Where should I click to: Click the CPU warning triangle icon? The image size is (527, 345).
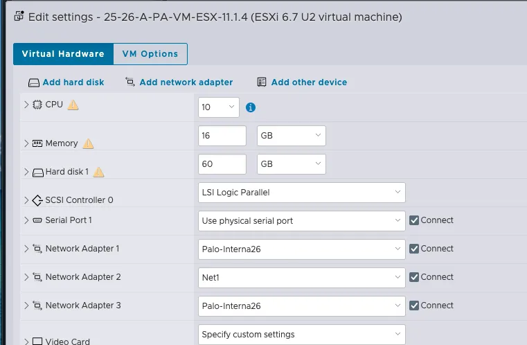pyautogui.click(x=73, y=105)
